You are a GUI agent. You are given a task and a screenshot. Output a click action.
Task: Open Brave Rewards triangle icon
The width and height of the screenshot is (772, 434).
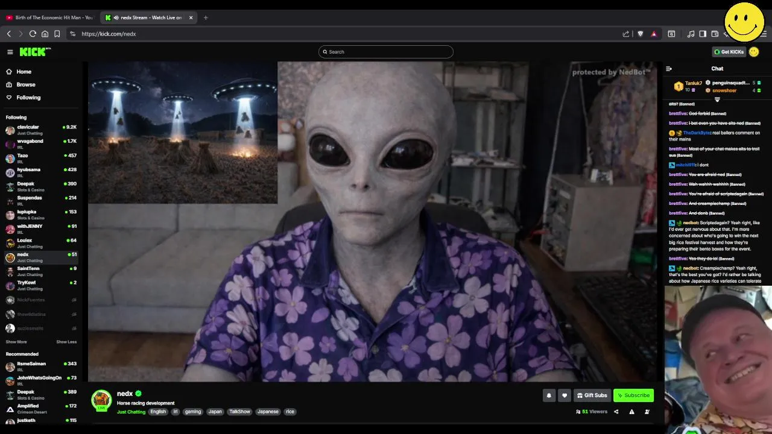pyautogui.click(x=654, y=34)
